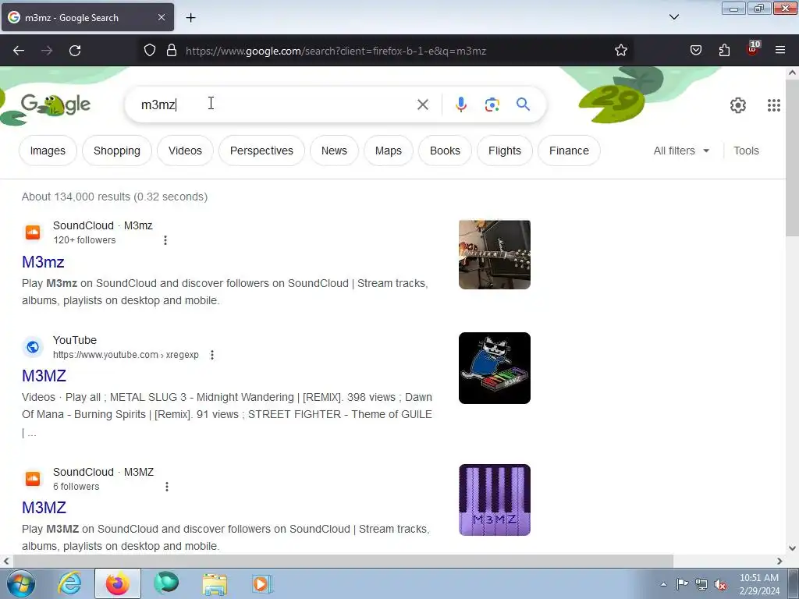799x599 pixels.
Task: Expand the All filters dropdown
Action: tap(681, 151)
